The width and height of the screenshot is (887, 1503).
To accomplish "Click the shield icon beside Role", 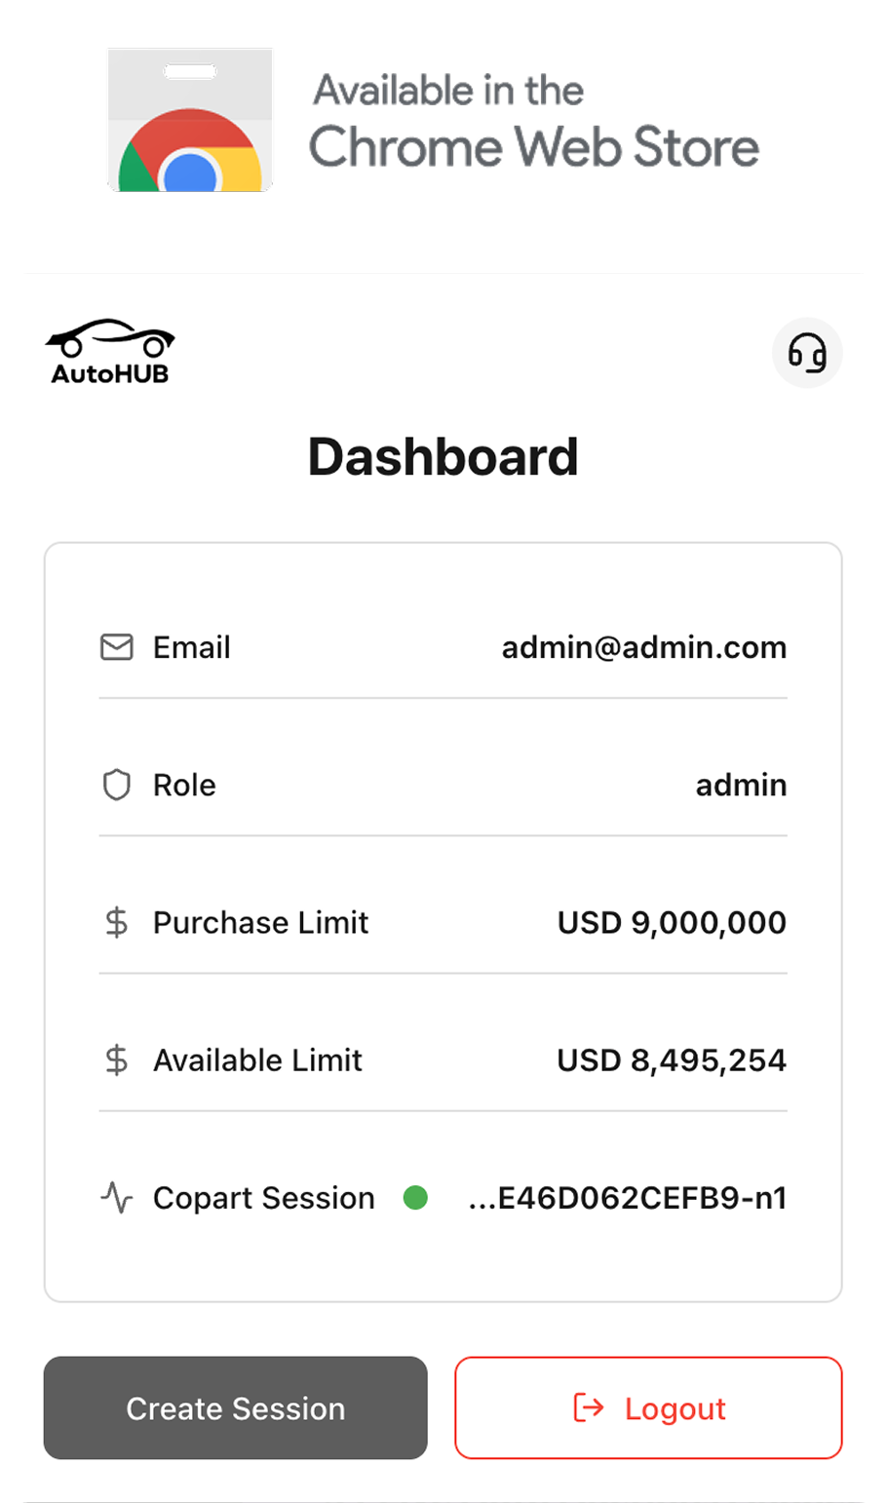I will pyautogui.click(x=117, y=785).
